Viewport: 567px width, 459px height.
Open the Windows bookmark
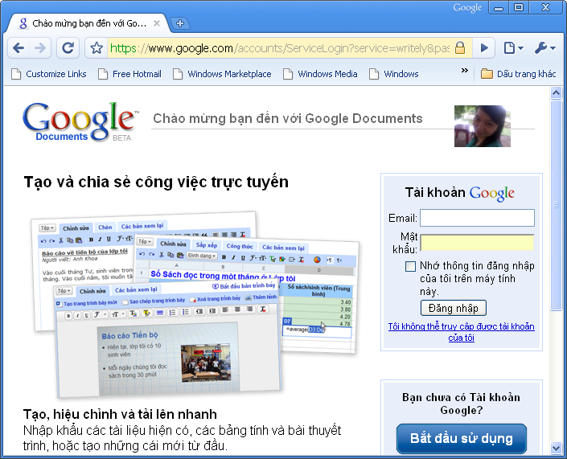[394, 74]
